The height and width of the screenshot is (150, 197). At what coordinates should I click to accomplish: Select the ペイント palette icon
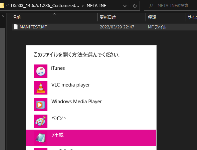point(41,121)
